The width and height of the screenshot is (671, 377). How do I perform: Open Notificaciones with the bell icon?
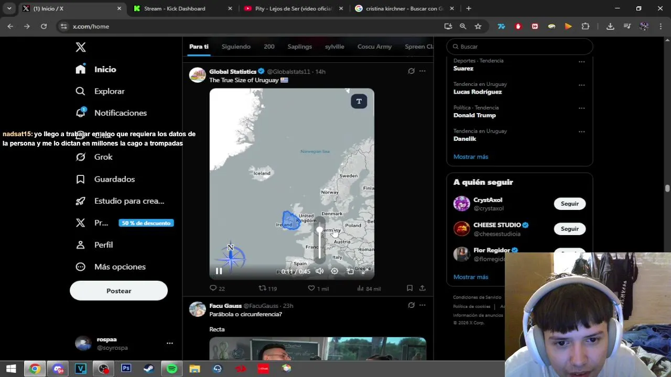point(111,113)
